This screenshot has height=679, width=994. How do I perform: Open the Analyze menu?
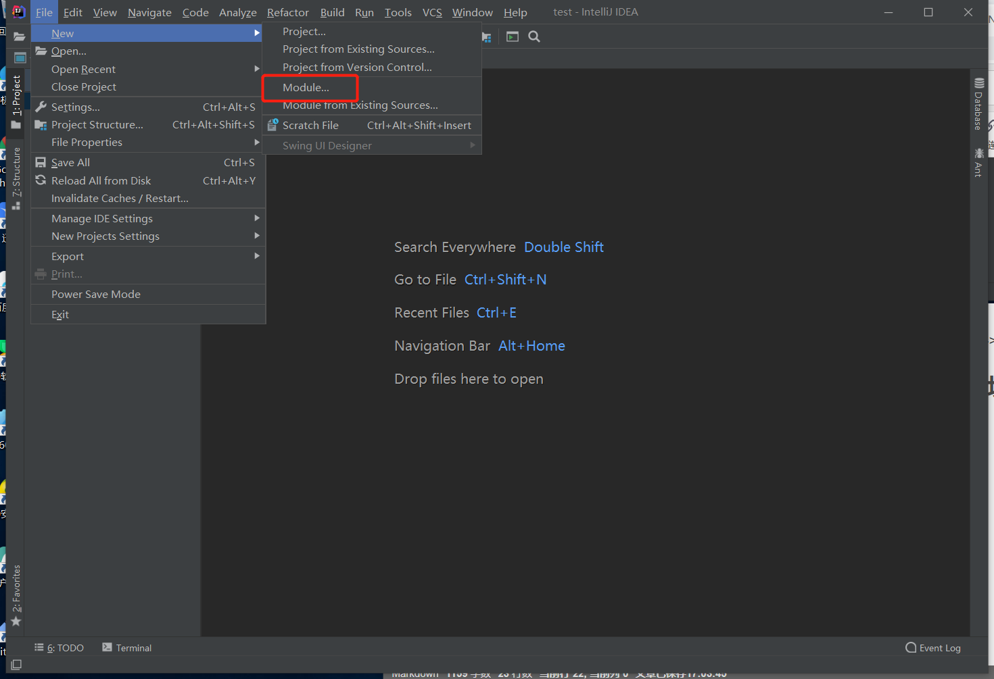tap(238, 12)
